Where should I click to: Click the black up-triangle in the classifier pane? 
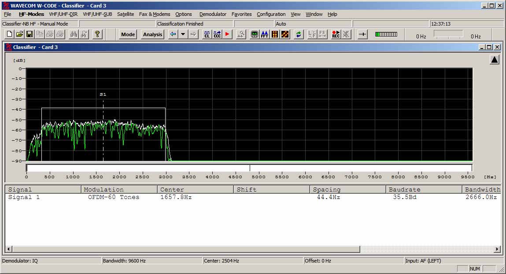click(495, 60)
